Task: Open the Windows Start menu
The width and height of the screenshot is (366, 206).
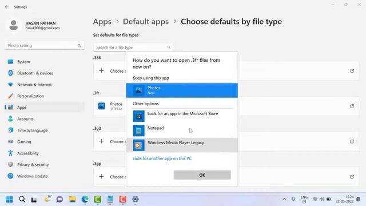Action: coord(9,199)
